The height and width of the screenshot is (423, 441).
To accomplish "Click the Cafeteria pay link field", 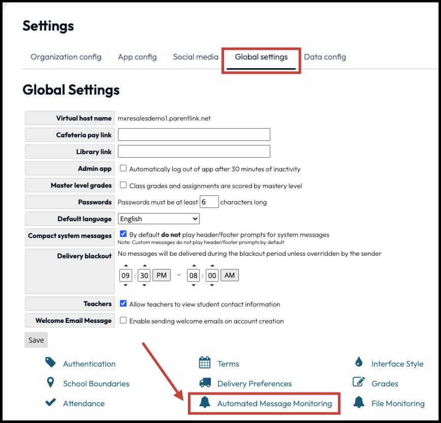I will click(194, 134).
